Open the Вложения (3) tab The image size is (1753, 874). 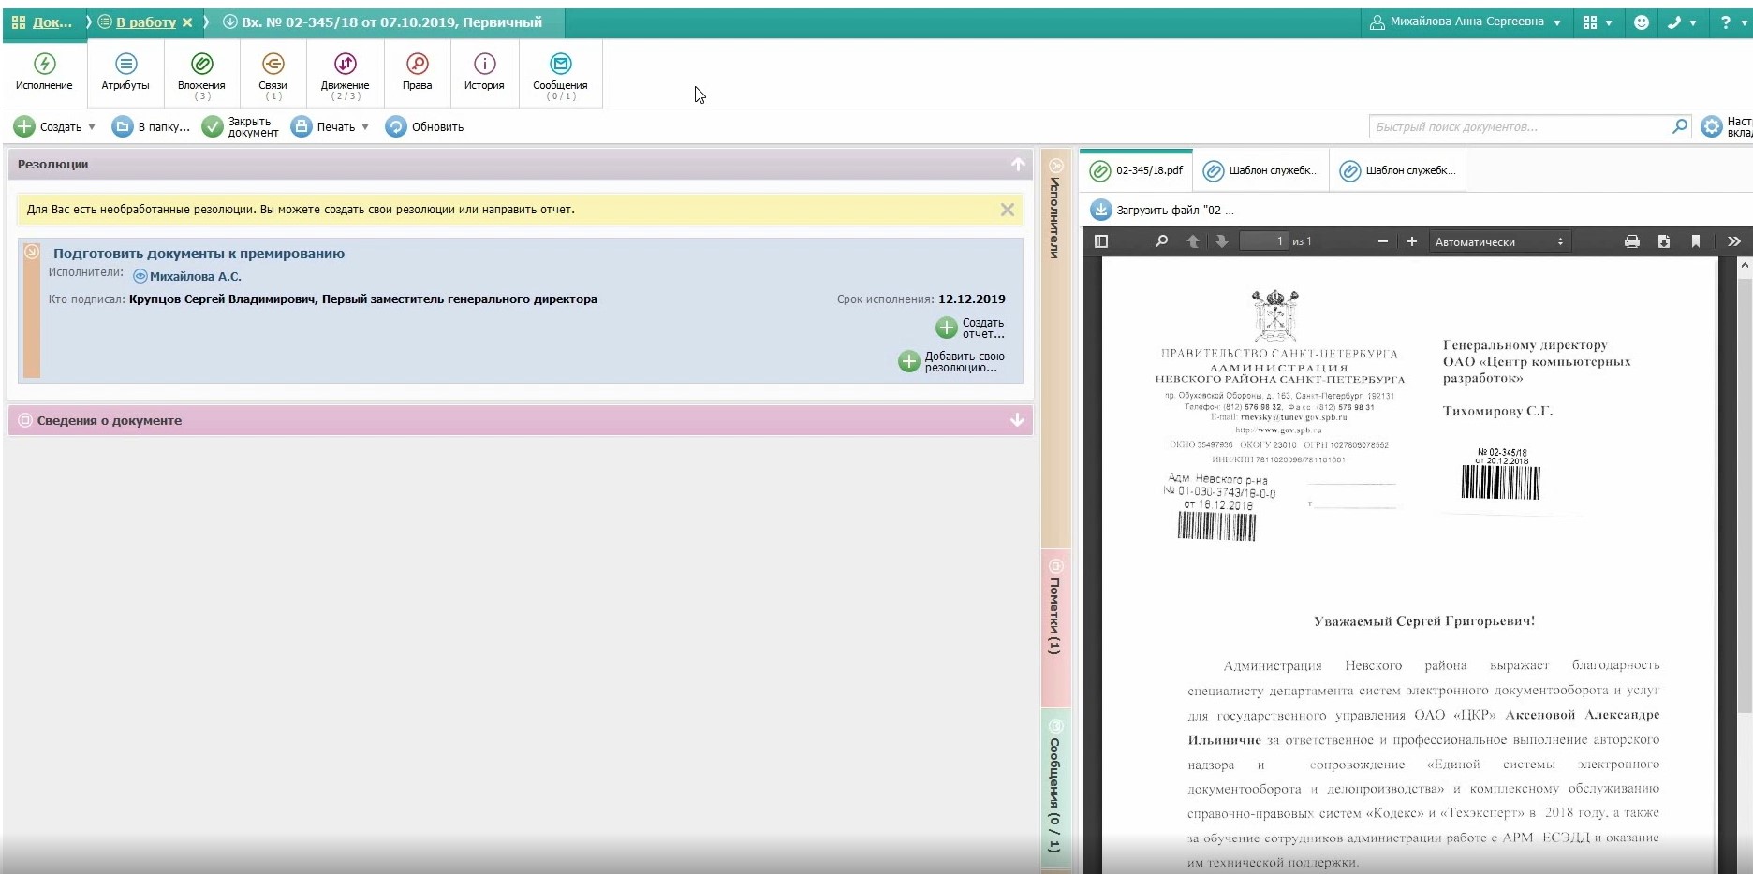pyautogui.click(x=201, y=73)
